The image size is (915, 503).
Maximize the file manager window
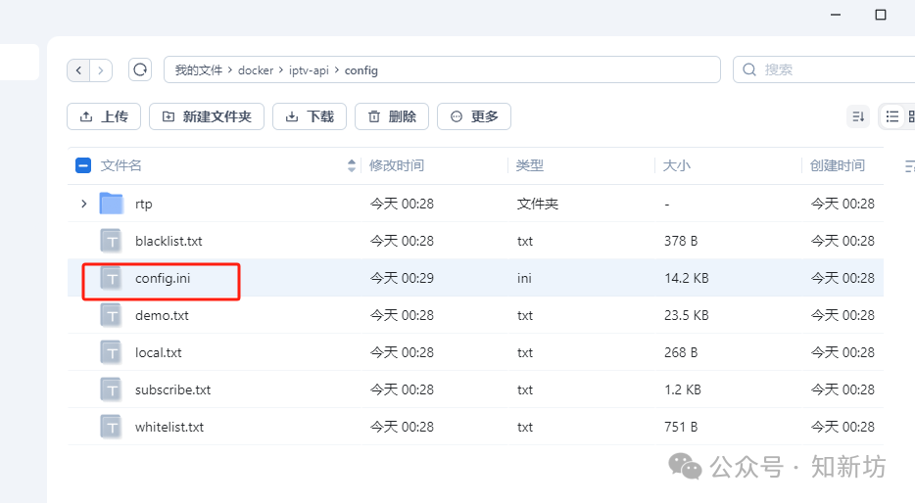pyautogui.click(x=881, y=15)
